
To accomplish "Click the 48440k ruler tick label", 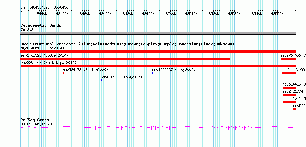I will coord(41,14).
